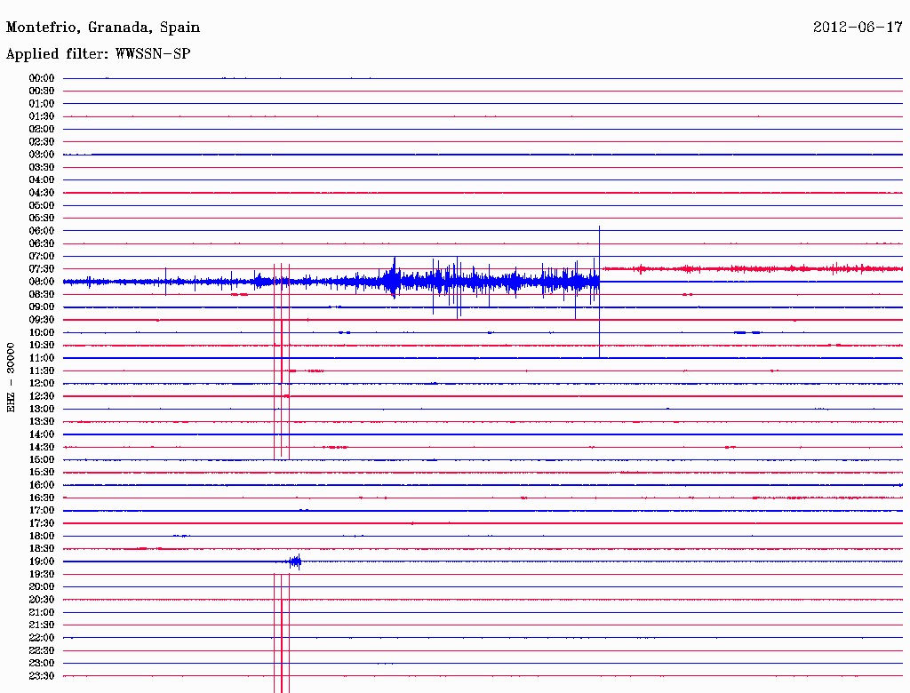
Task: Select the 06:00 time label
Action: click(x=42, y=231)
